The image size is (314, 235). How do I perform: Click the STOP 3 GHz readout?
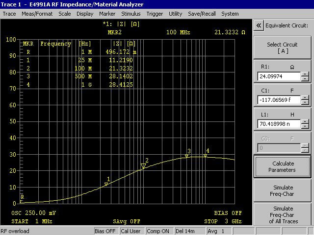click(x=223, y=221)
